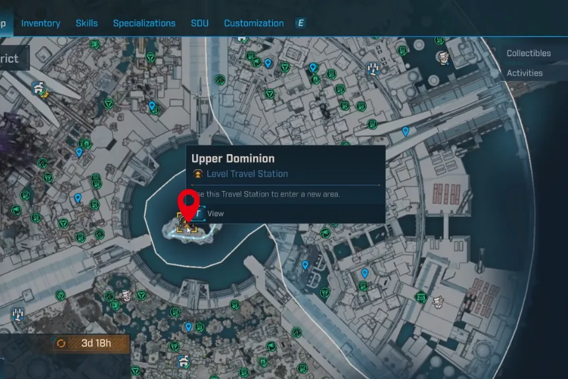Image resolution: width=568 pixels, height=379 pixels.
Task: Click the Level Travel Station icon in tooltip
Action: click(197, 174)
